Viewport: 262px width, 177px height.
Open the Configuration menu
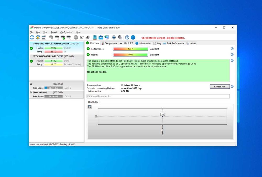tap(66, 32)
